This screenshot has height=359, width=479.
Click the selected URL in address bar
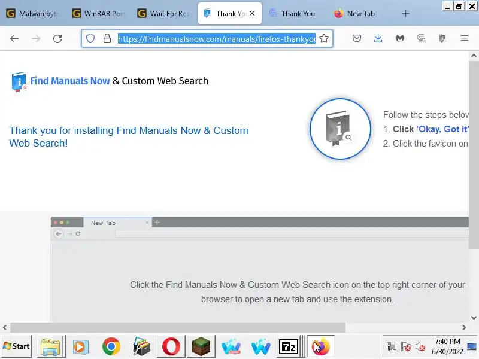pyautogui.click(x=217, y=39)
